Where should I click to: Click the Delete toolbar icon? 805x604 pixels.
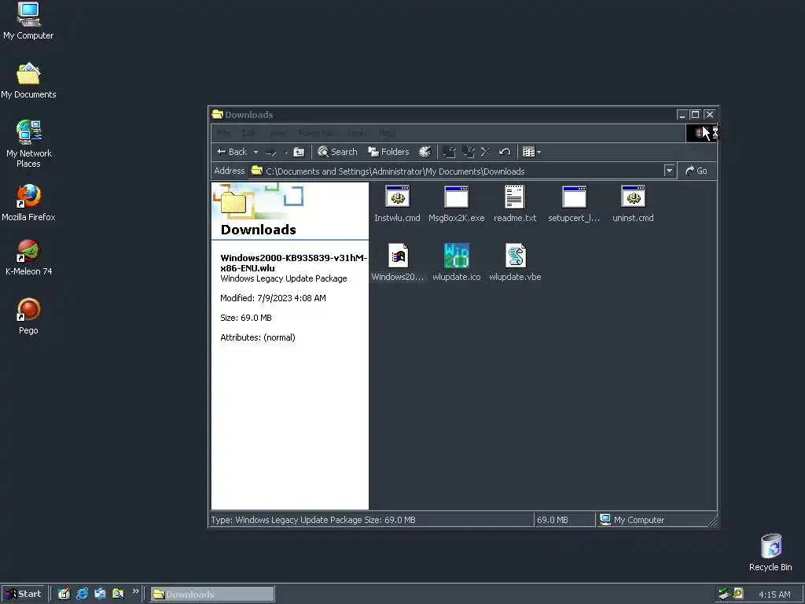(x=485, y=152)
